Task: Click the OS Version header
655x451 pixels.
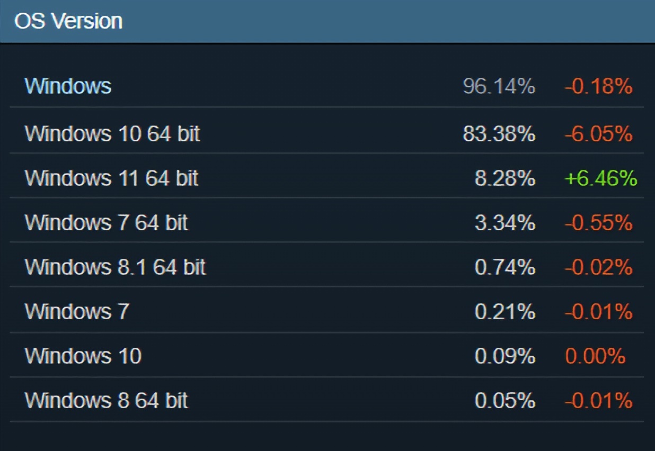Action: pos(68,21)
